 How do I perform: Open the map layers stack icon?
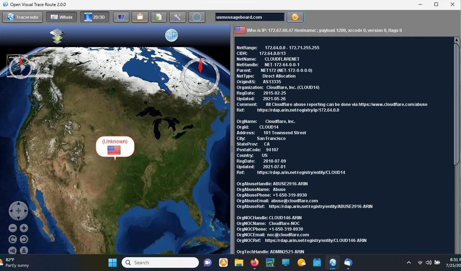coord(57,36)
